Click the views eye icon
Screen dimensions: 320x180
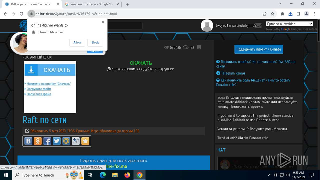click(x=167, y=47)
